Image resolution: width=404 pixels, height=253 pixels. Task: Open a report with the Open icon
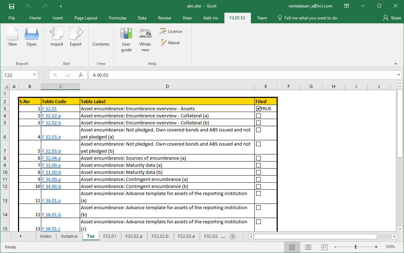(31, 37)
